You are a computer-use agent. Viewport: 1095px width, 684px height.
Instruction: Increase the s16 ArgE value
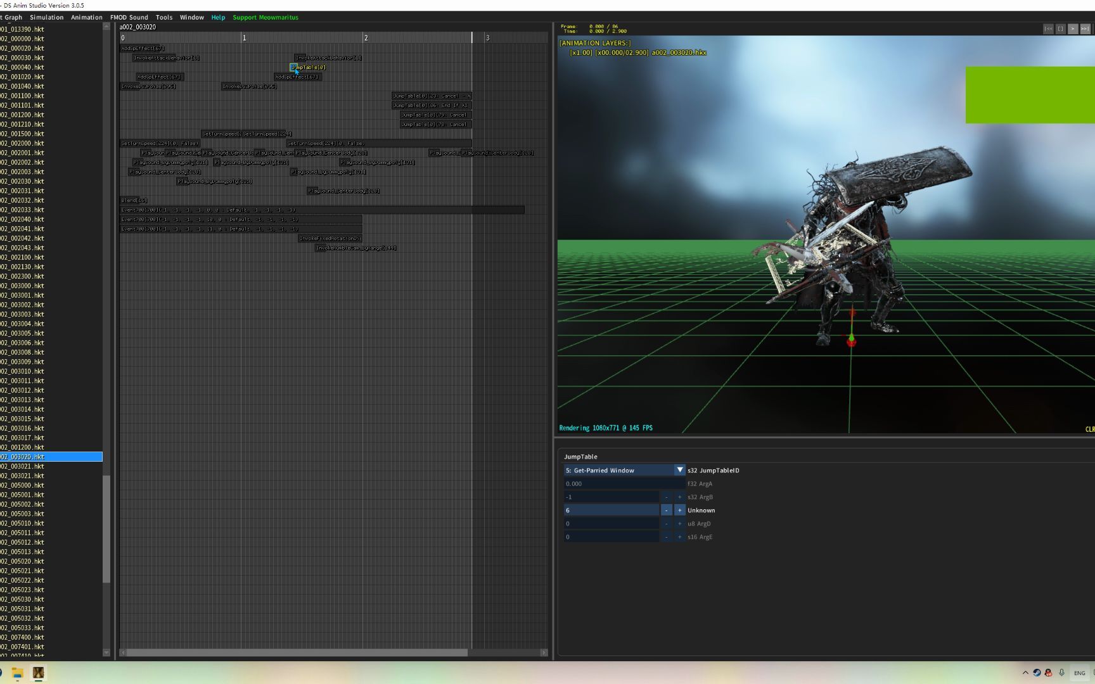tap(680, 536)
